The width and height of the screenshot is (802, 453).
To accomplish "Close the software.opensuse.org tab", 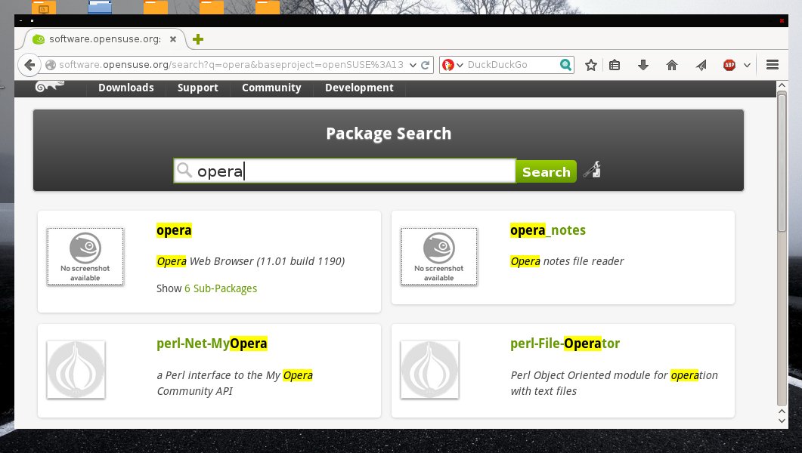I will point(173,39).
